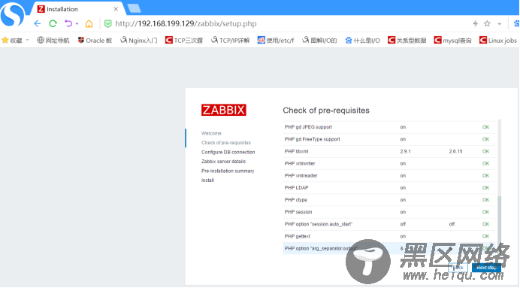This screenshot has width=520, height=288.
Task: Click the ZABBIX logo
Action: (x=223, y=110)
